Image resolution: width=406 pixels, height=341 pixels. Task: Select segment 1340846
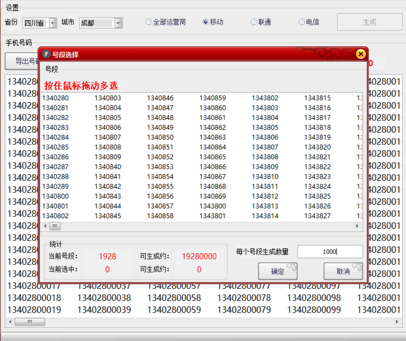click(x=160, y=98)
